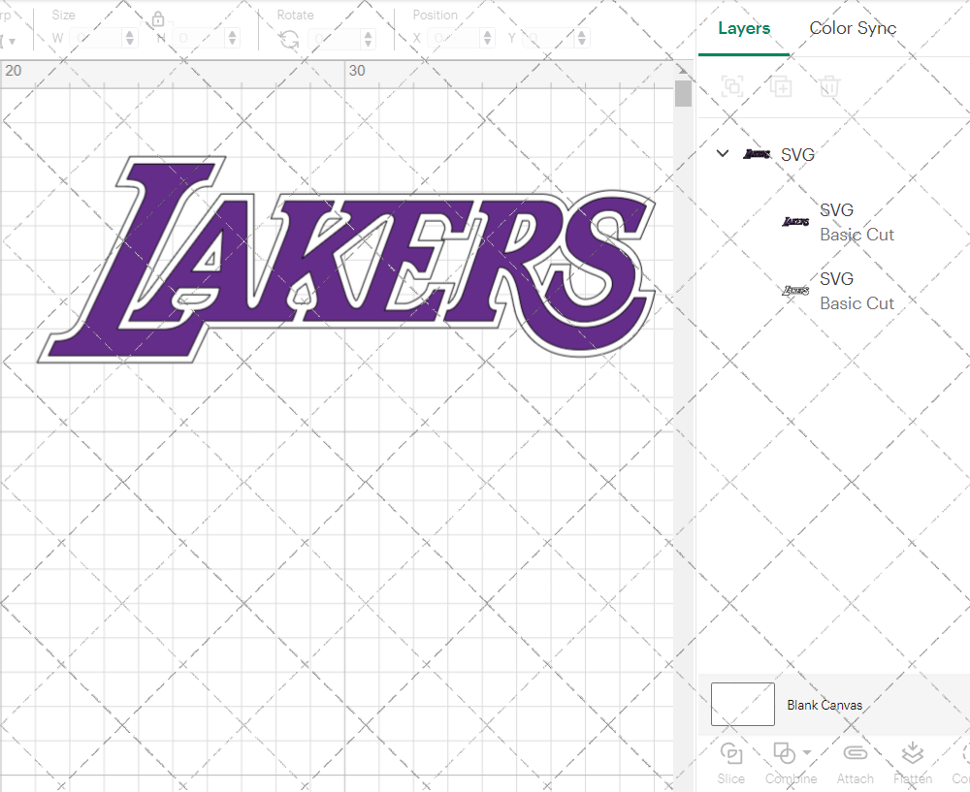Screen dimensions: 970x792
Task: Select the SVG group layer row
Action: pos(834,154)
